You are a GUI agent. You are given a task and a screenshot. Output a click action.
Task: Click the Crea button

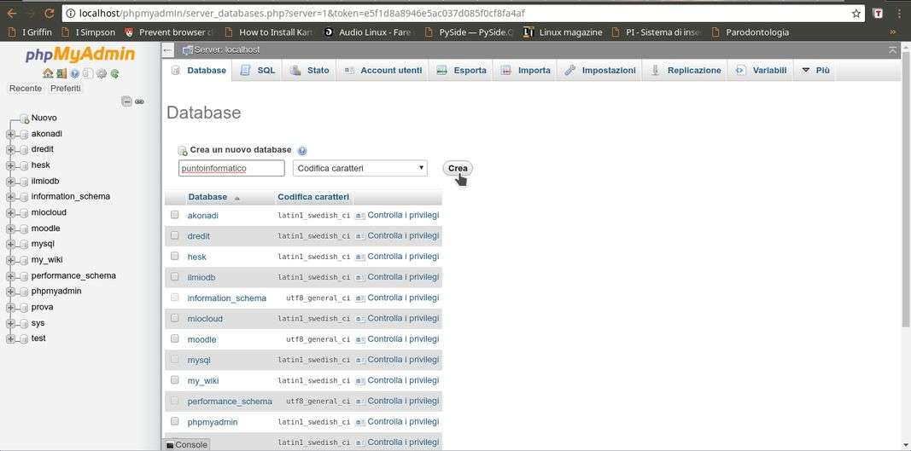[x=458, y=168]
